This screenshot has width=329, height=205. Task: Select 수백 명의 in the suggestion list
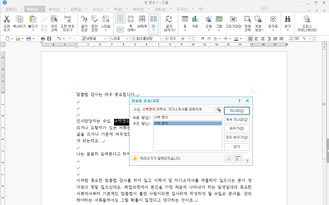[187, 123]
